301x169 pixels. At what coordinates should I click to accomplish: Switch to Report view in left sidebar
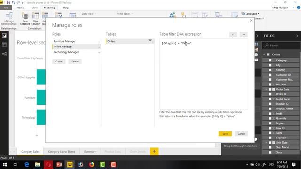(4, 36)
